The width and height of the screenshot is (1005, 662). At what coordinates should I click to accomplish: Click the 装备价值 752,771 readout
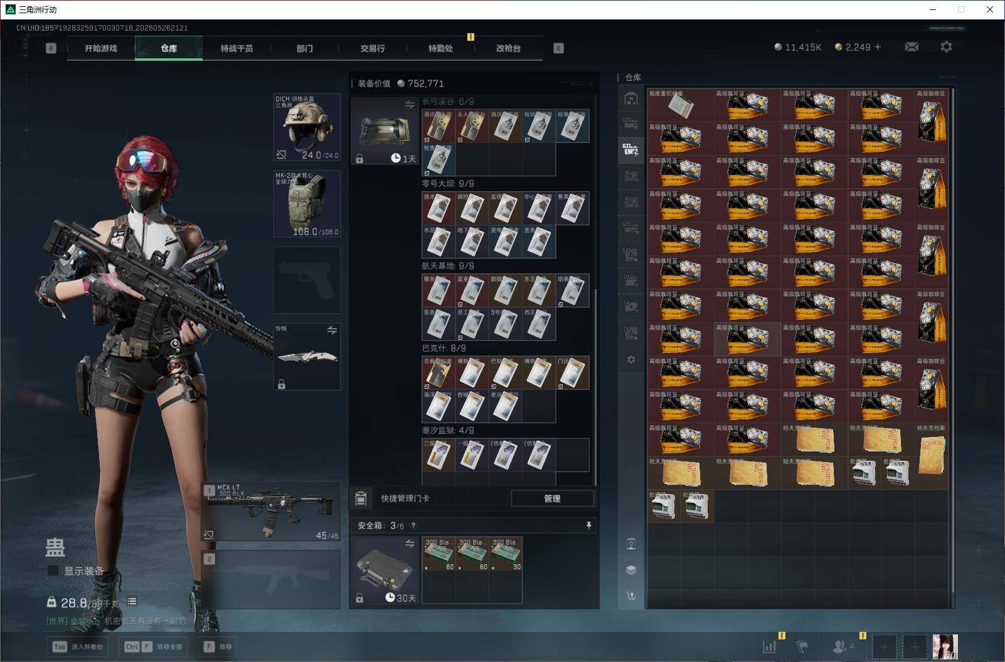tap(401, 83)
